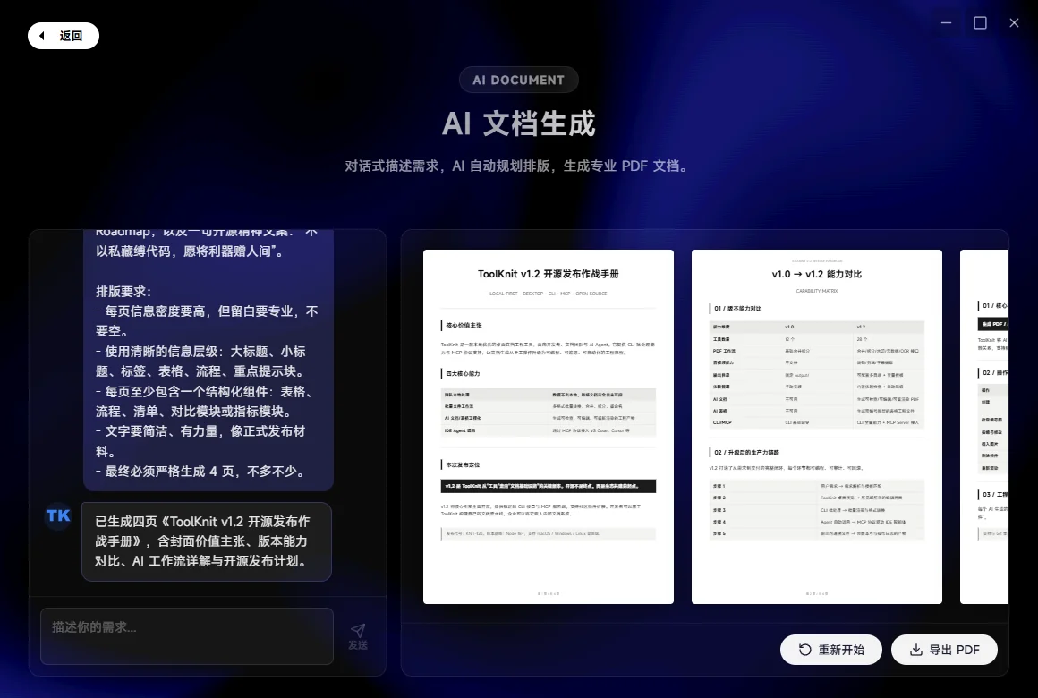Focus the 描述你的需求 input field
Screen dimensions: 1038x698
pyautogui.click(x=187, y=635)
